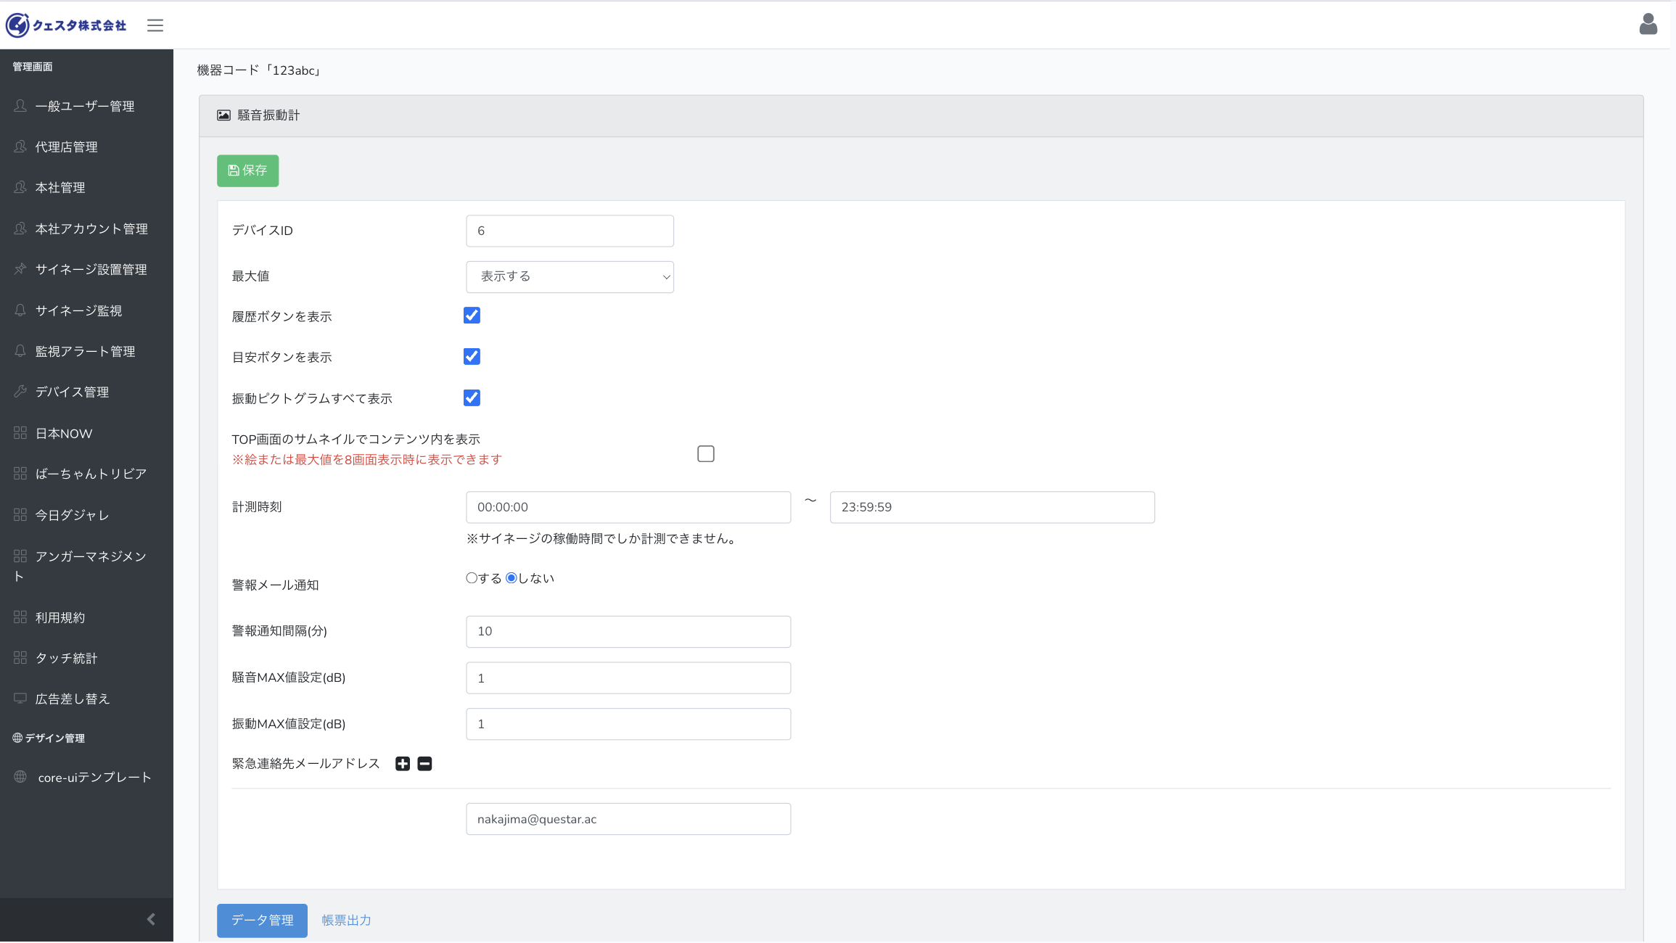The image size is (1676, 943).
Task: Enable TOP画面のサムネイル content display checkbox
Action: pos(706,454)
